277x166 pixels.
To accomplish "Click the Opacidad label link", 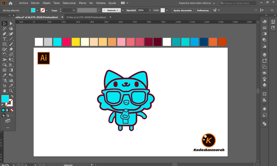I will [131, 10].
